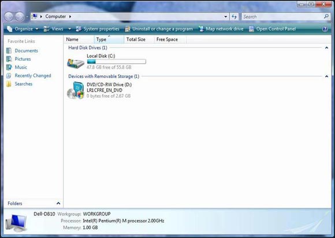
Task: Click the Hard Disk Drives (1) heading
Action: (x=88, y=47)
